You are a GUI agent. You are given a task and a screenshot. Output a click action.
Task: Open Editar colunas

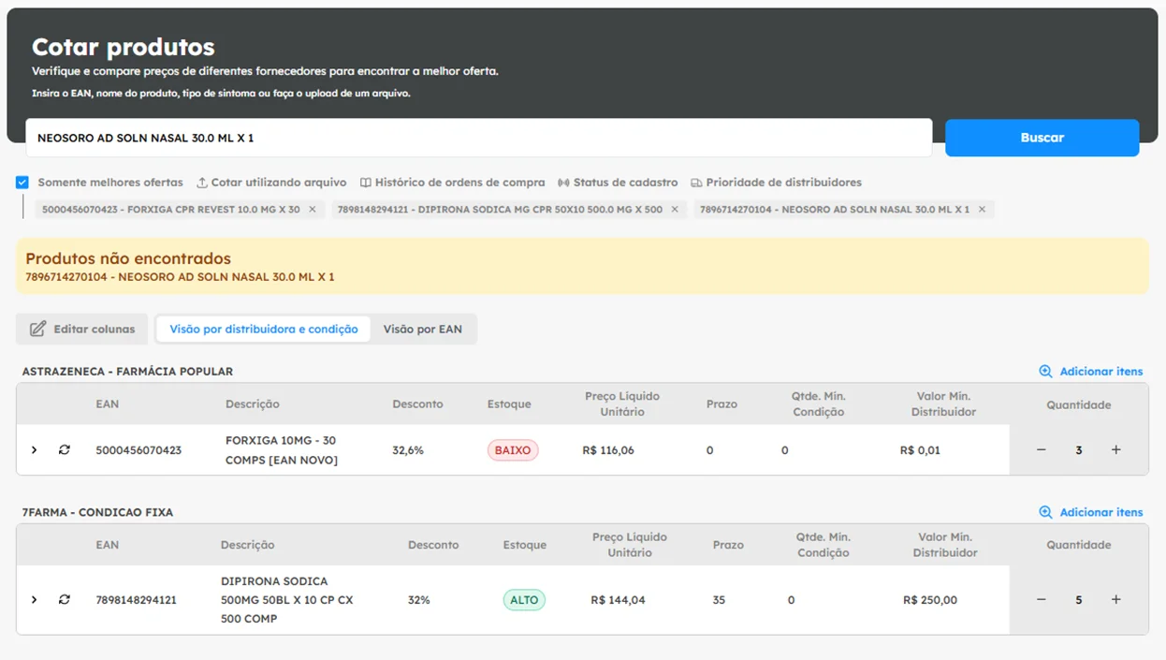(x=82, y=330)
